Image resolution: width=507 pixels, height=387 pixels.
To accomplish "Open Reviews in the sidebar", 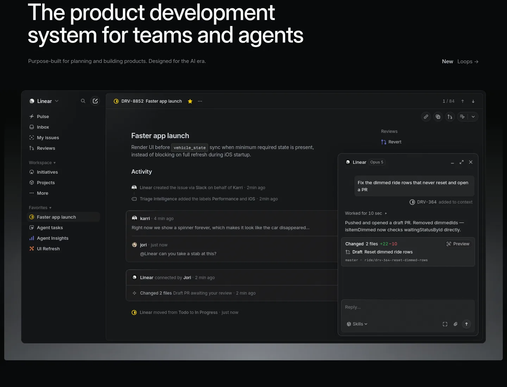I will click(63, 148).
